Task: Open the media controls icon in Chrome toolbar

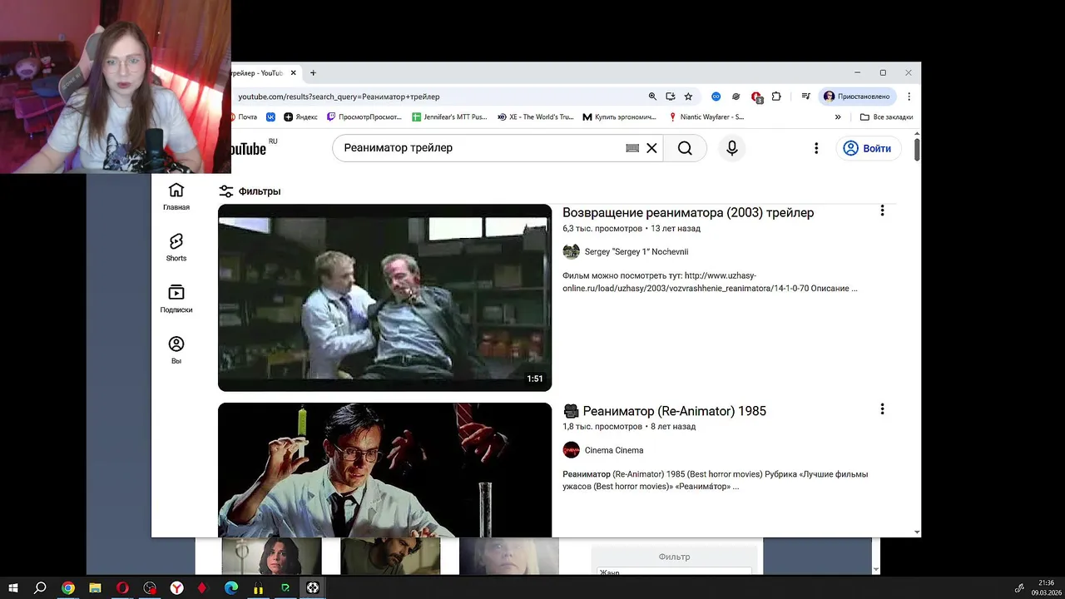Action: coord(805,97)
